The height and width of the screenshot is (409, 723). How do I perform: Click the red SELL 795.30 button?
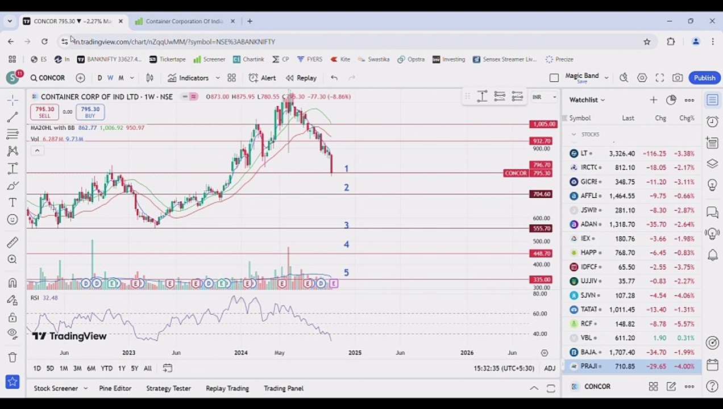click(45, 112)
